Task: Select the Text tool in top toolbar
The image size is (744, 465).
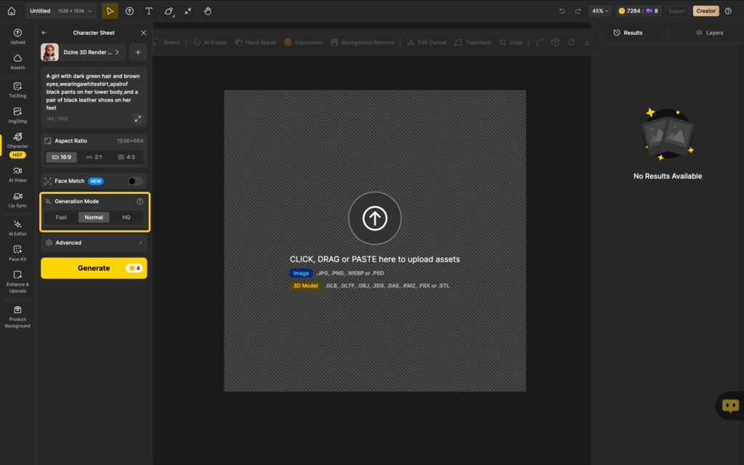Action: click(x=149, y=11)
